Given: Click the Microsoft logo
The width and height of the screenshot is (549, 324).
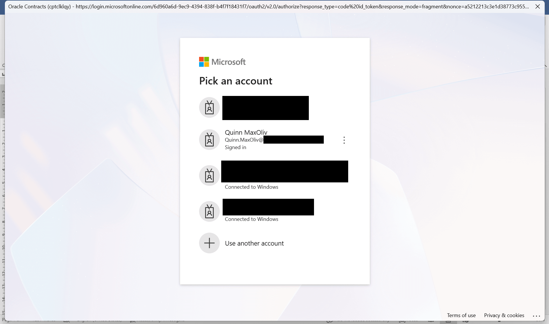Looking at the screenshot, I should [222, 62].
